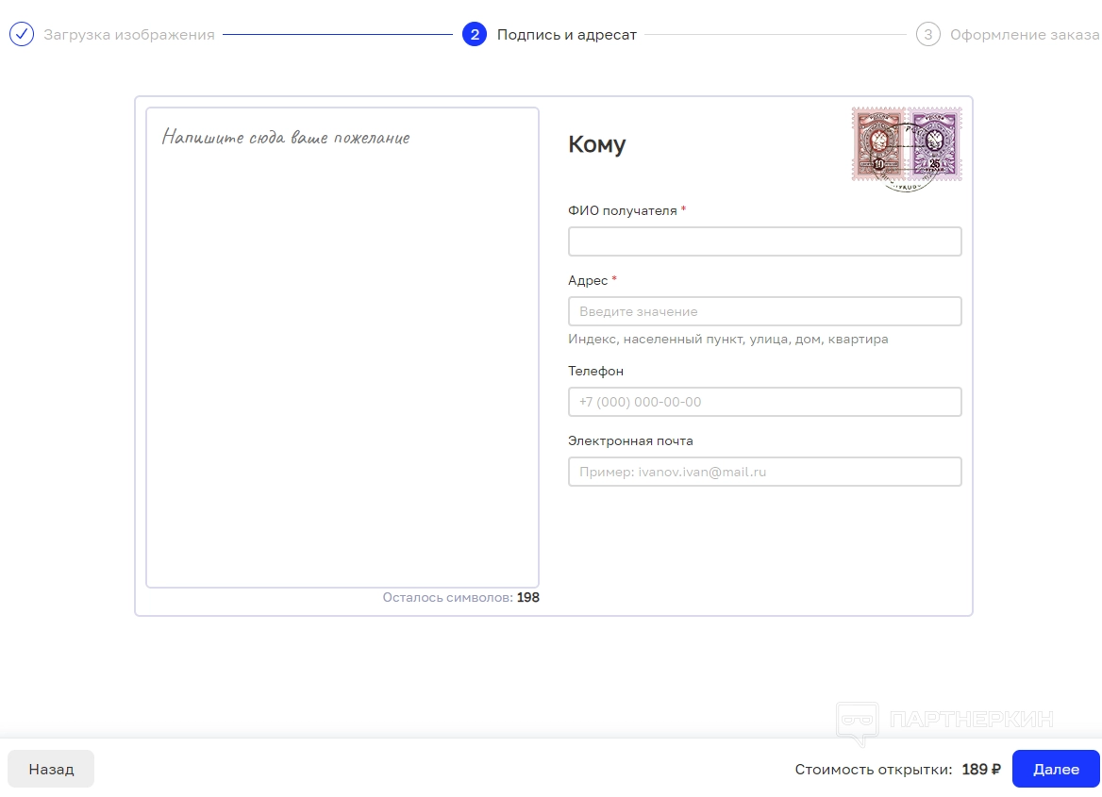Click the Электронная почта input field
Viewport: 1102px width, 797px height.
(764, 472)
